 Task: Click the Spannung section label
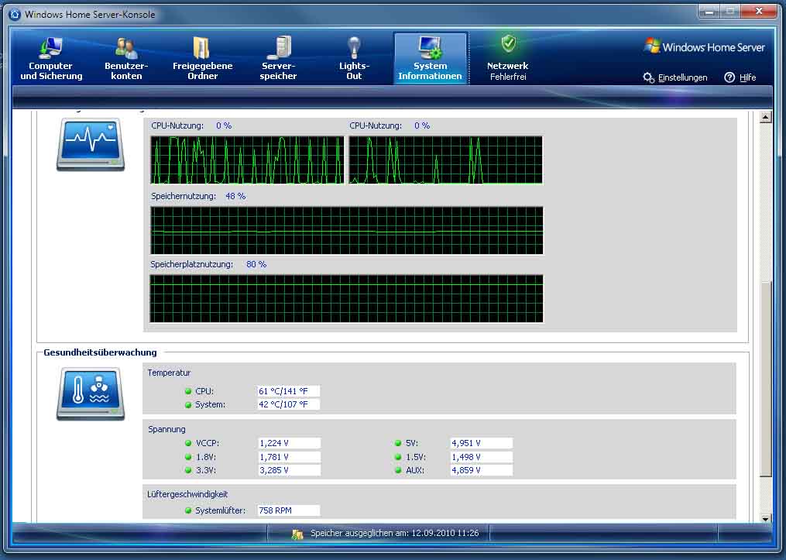(166, 429)
